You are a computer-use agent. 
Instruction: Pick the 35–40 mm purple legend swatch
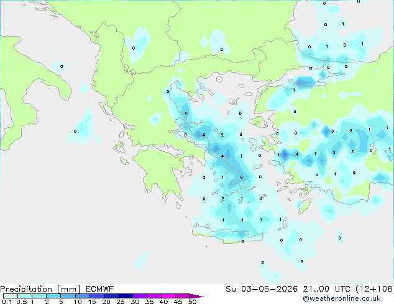[154, 296]
